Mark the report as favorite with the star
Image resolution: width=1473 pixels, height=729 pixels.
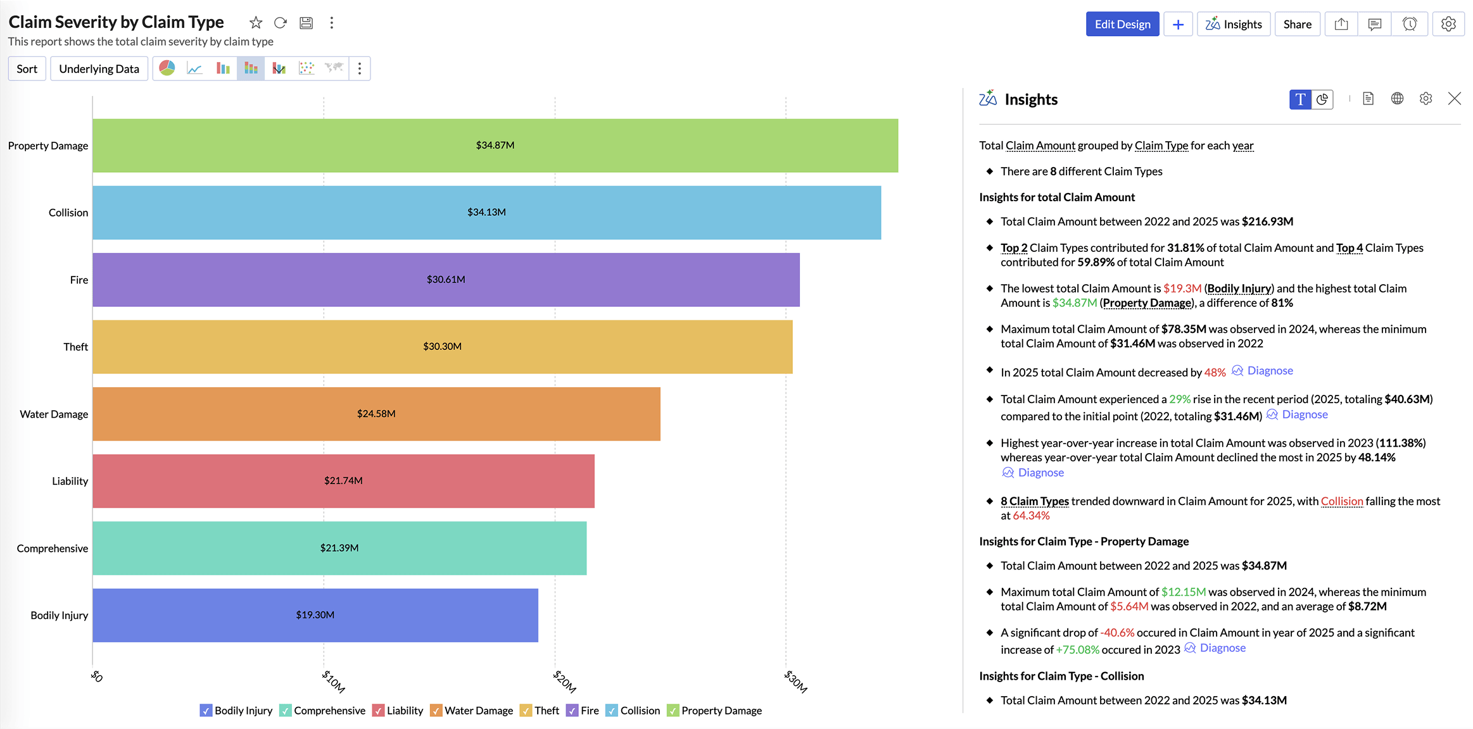(x=256, y=23)
